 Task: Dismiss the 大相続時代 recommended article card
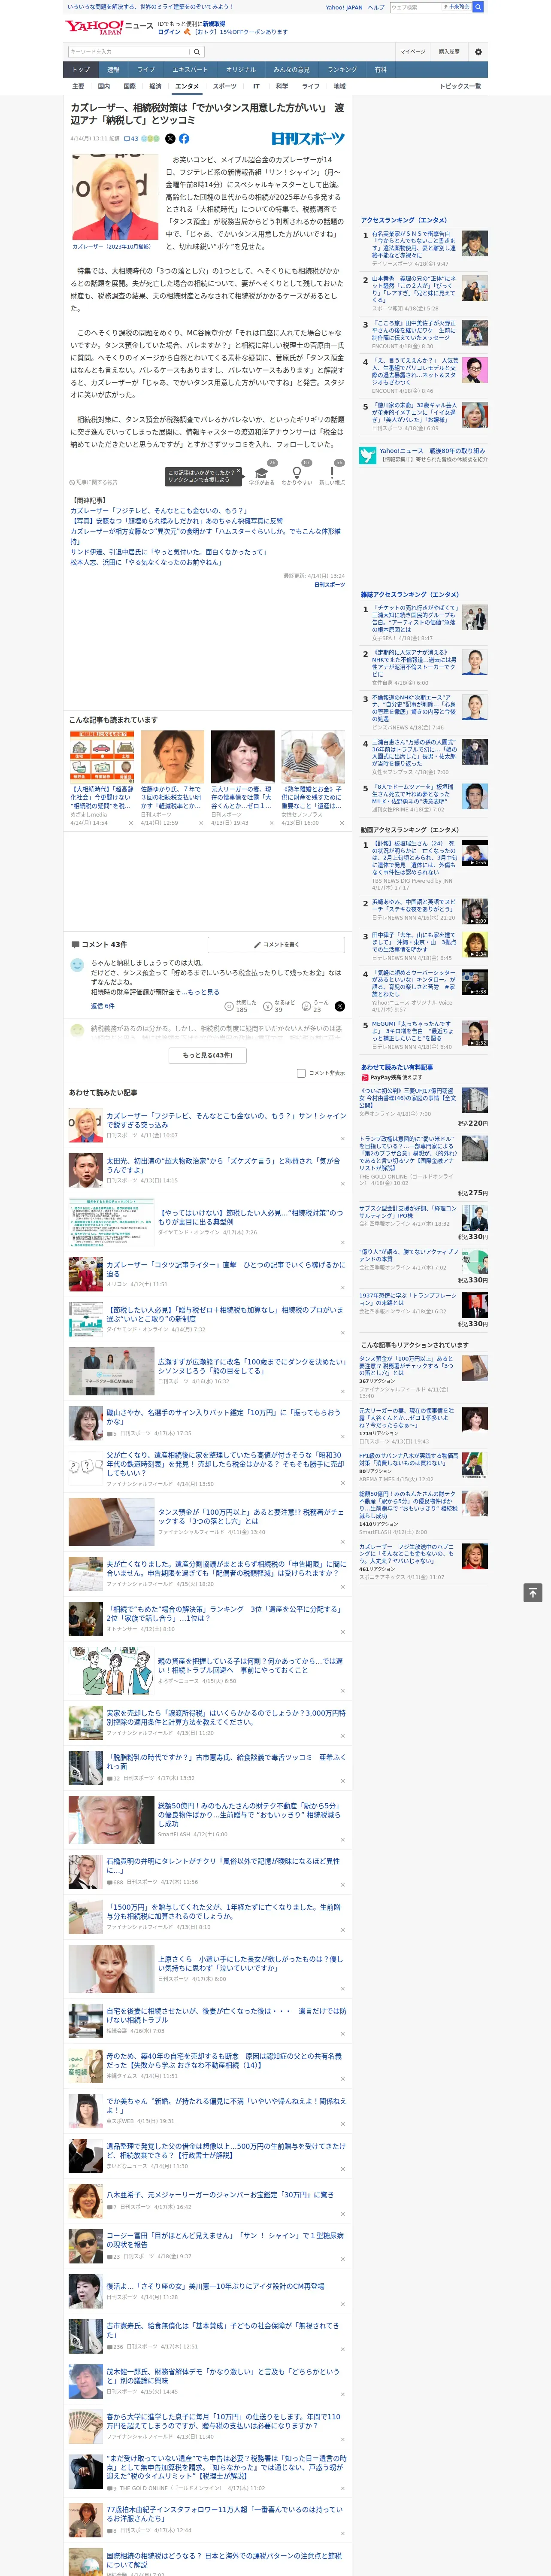click(x=130, y=823)
